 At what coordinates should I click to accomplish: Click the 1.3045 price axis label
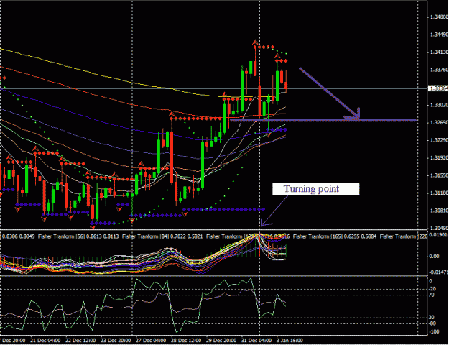click(439, 229)
